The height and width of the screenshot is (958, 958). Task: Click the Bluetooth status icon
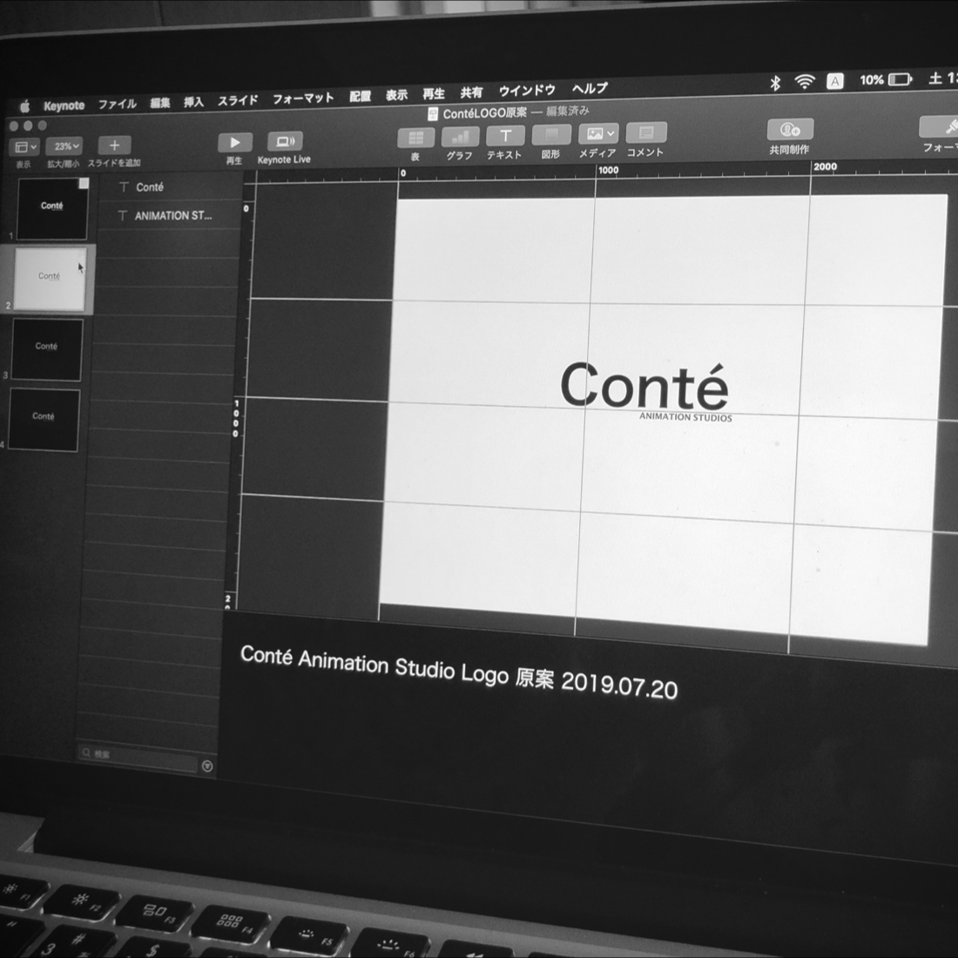(775, 83)
